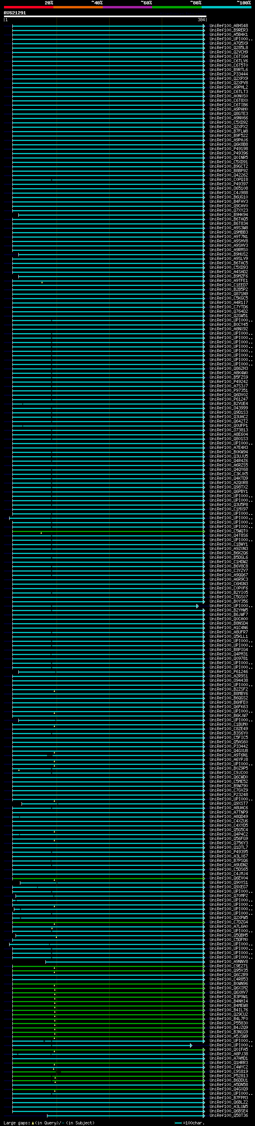
Task: Click the white query length bar
Action: point(105,17)
